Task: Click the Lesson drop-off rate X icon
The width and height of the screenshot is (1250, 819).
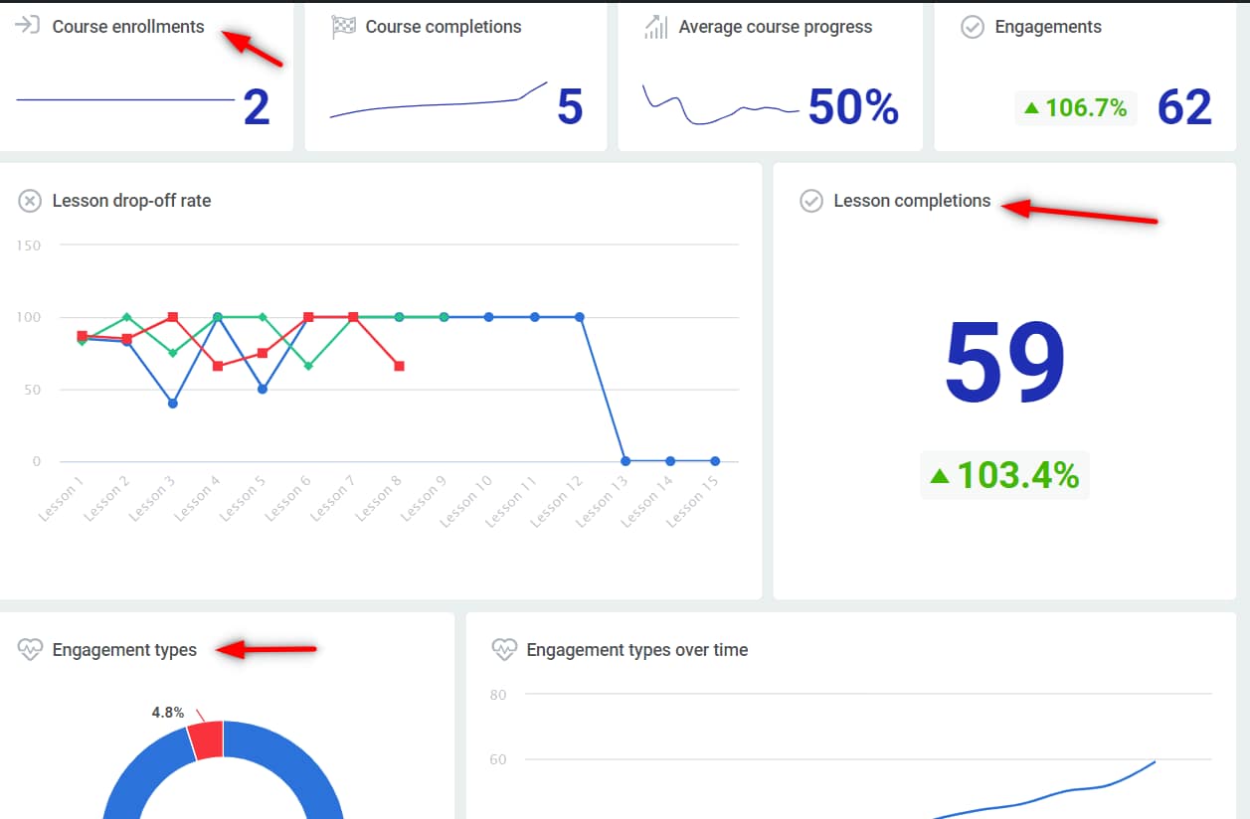Action: (30, 201)
